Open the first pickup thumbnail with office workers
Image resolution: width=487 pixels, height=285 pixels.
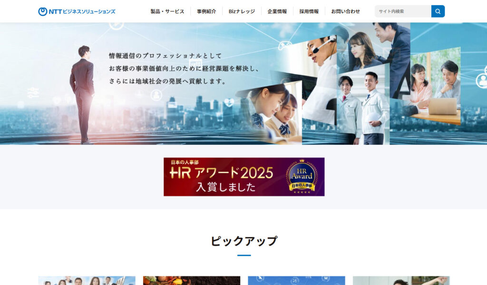(87, 281)
